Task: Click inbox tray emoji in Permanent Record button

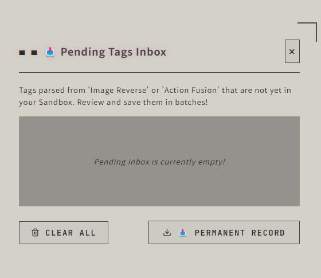Action: point(183,233)
